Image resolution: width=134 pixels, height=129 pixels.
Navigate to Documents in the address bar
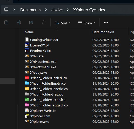30,10
